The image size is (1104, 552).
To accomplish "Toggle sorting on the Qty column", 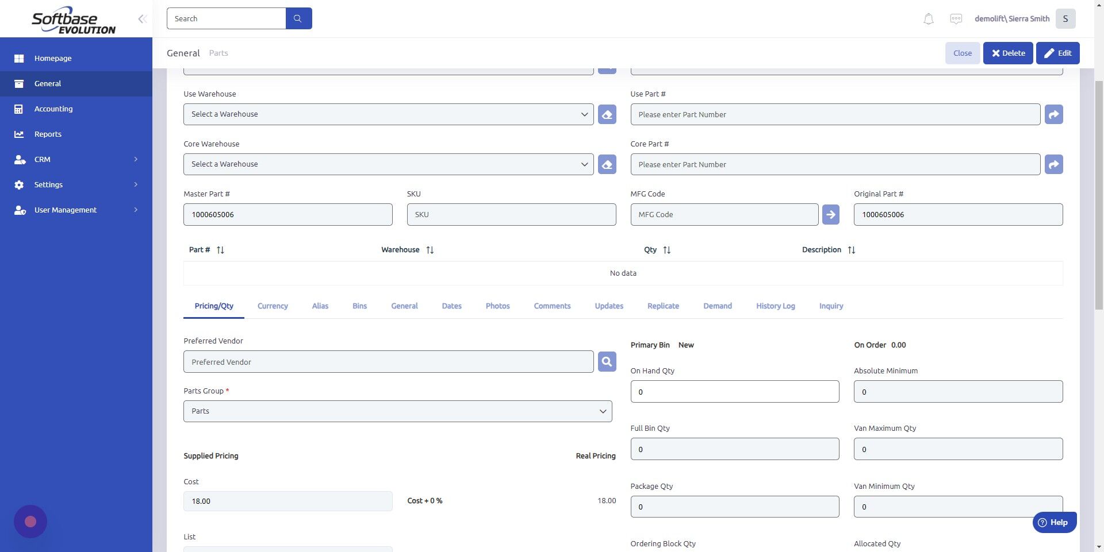I will click(x=668, y=250).
